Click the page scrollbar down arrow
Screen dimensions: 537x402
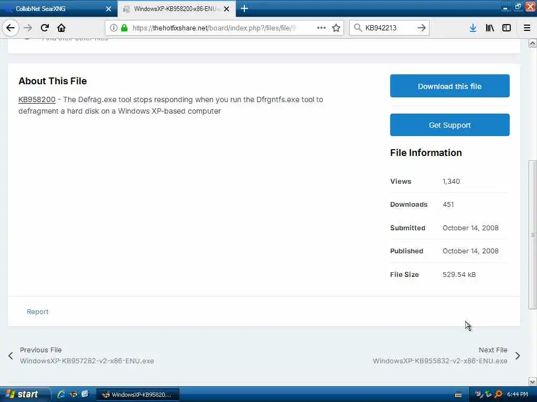[533, 382]
